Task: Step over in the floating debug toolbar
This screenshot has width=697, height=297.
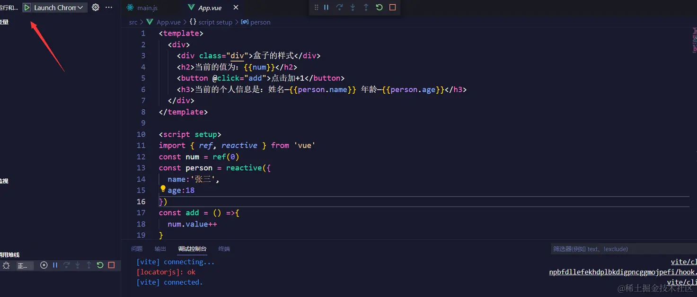Action: tap(339, 8)
